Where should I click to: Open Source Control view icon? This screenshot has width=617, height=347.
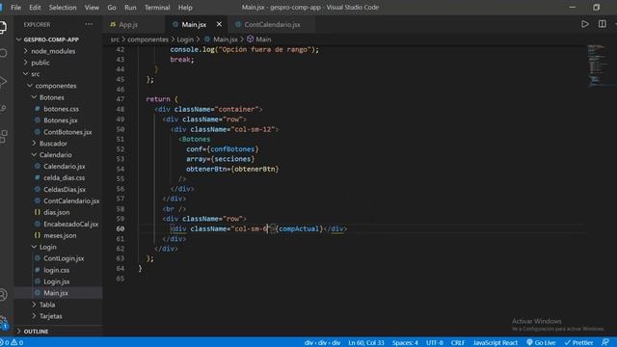tap(3, 109)
